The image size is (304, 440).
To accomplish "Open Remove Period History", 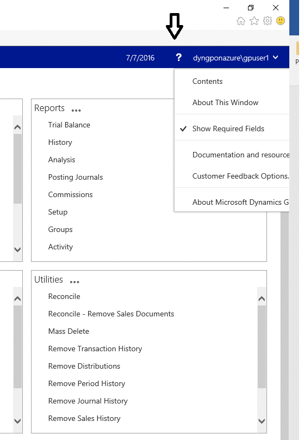I will 86,383.
